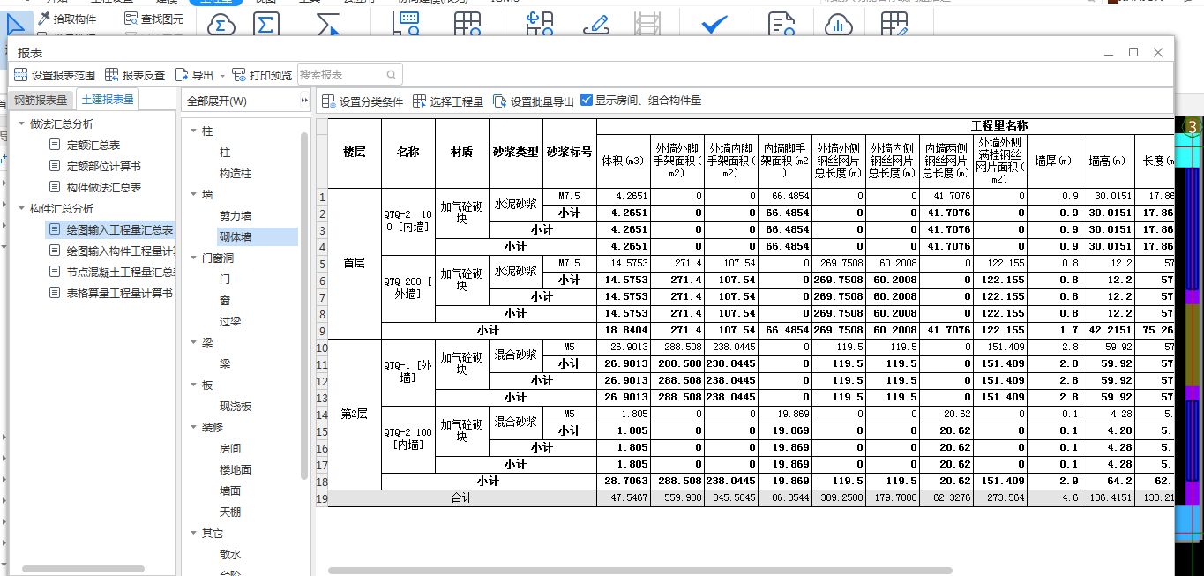Click the component list vertical scrollbar

[304, 305]
